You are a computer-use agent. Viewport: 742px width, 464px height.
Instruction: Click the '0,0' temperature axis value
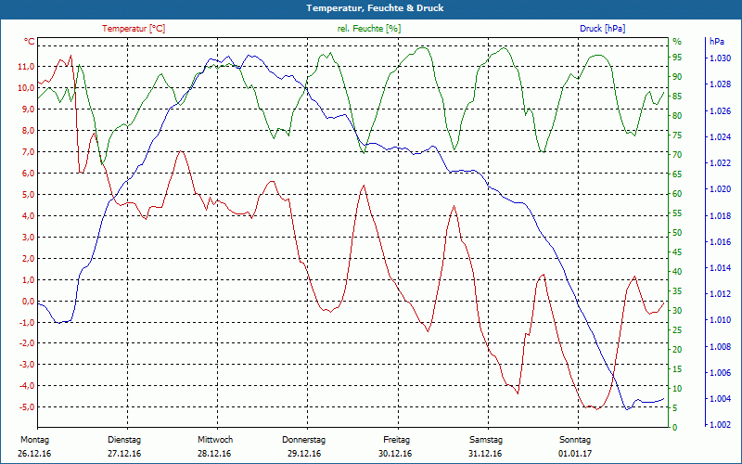coord(28,301)
